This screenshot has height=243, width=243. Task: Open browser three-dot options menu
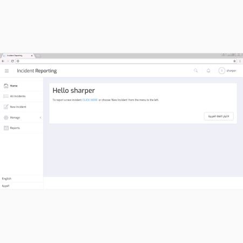click(x=240, y=61)
